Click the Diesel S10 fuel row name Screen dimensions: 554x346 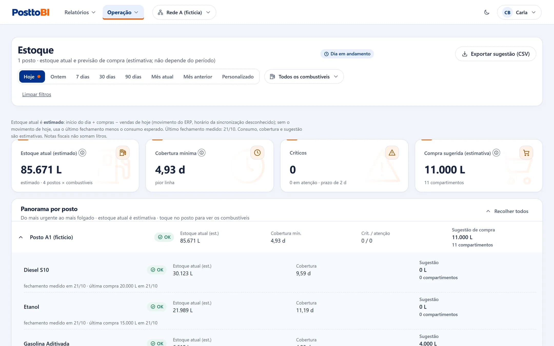pyautogui.click(x=36, y=270)
